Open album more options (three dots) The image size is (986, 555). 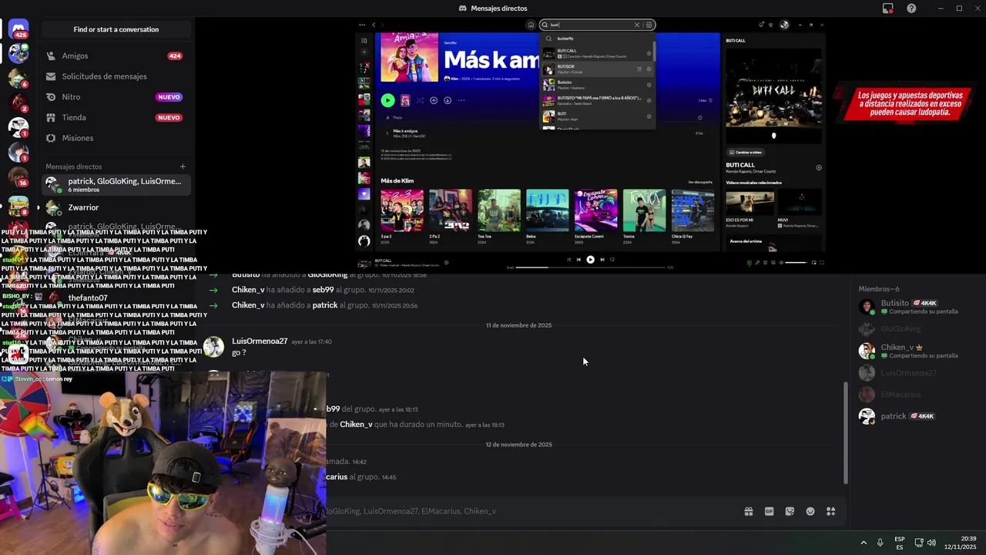pyautogui.click(x=461, y=100)
